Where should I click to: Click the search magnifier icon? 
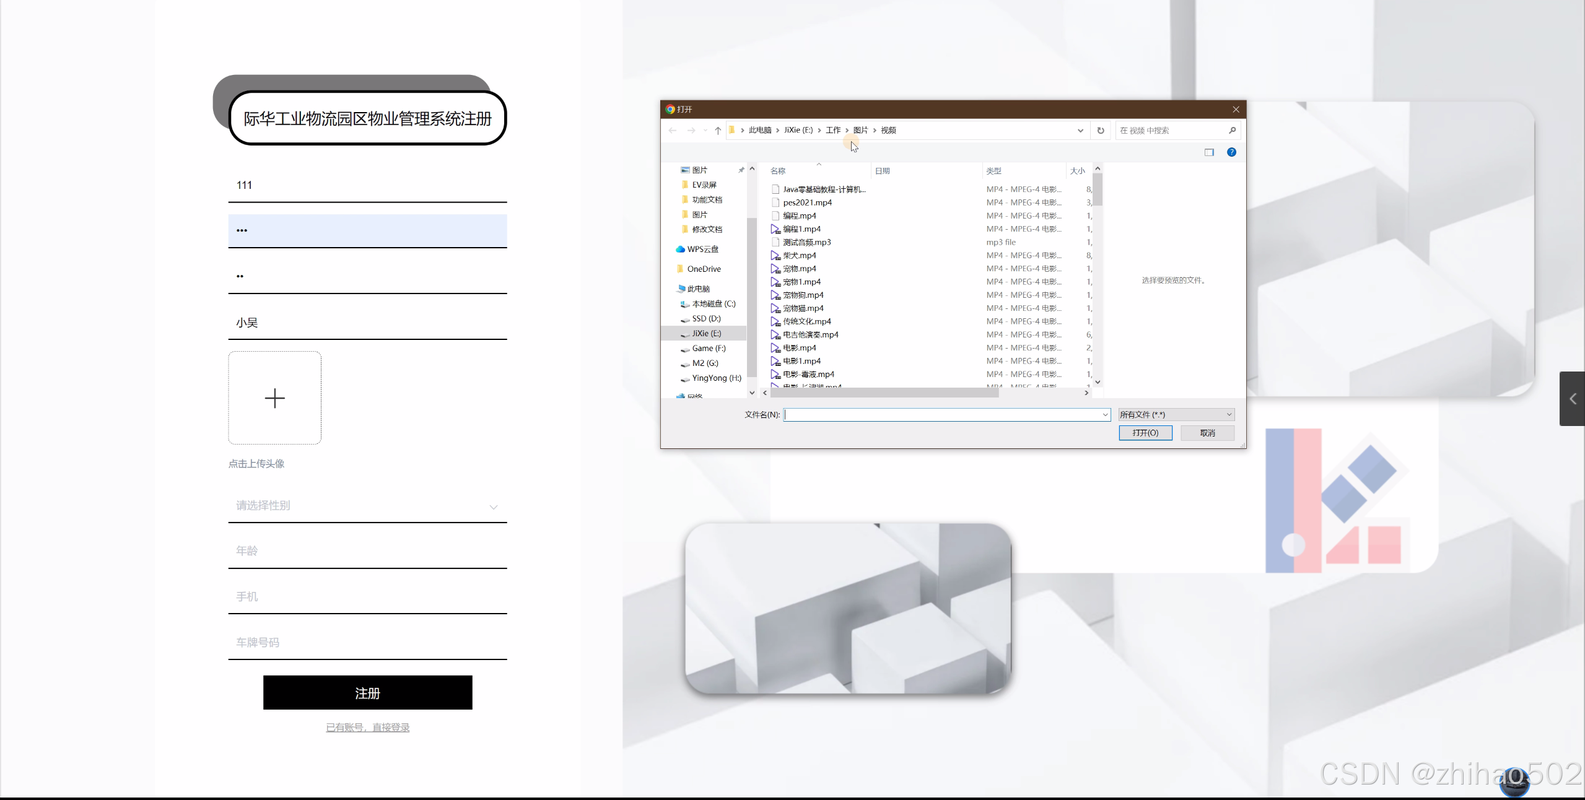[1232, 131]
